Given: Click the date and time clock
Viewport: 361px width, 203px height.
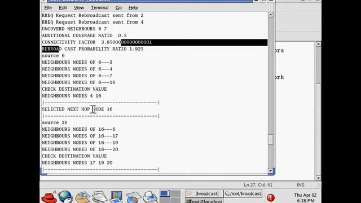Looking at the screenshot, I should point(305,198).
